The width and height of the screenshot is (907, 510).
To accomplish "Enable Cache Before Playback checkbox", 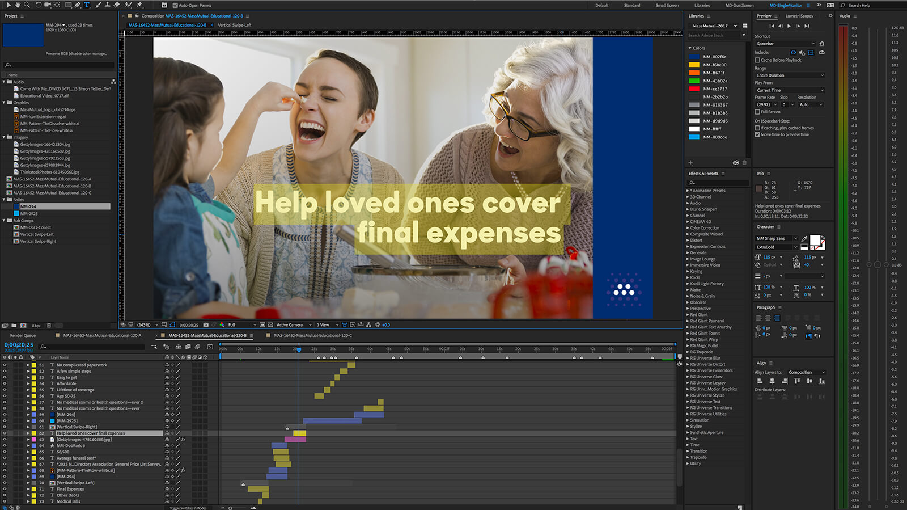I will coord(757,60).
